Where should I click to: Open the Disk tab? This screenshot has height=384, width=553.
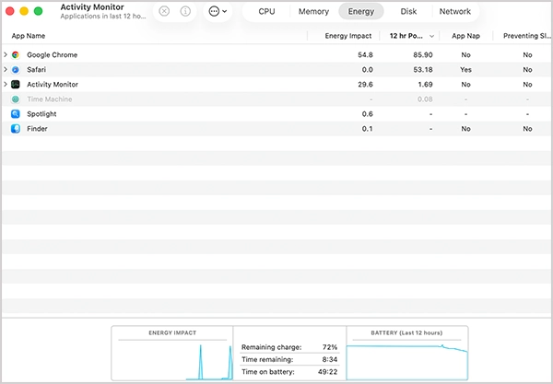click(408, 12)
